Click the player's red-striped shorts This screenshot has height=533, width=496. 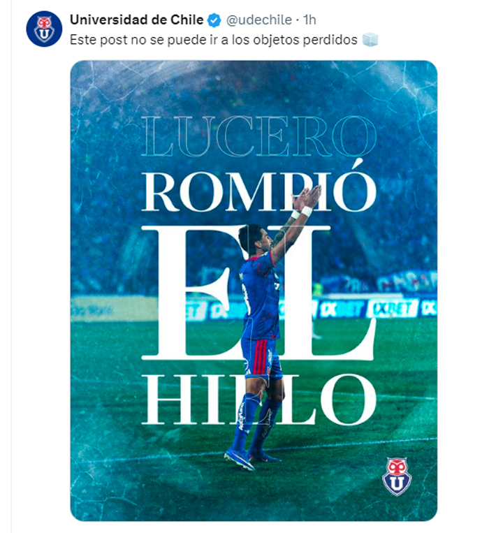(261, 358)
